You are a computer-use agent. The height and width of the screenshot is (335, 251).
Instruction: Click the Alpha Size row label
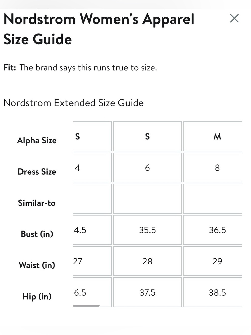(x=37, y=141)
